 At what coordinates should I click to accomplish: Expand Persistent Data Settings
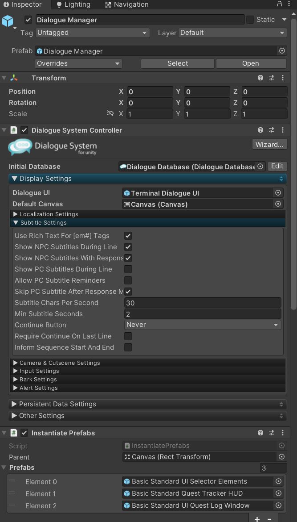click(147, 404)
